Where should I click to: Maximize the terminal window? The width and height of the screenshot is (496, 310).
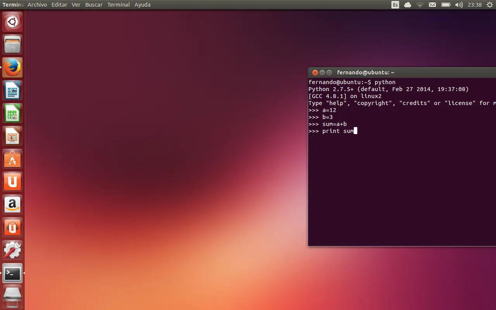tap(329, 72)
